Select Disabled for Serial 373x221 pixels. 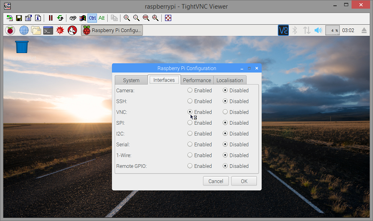pos(236,144)
